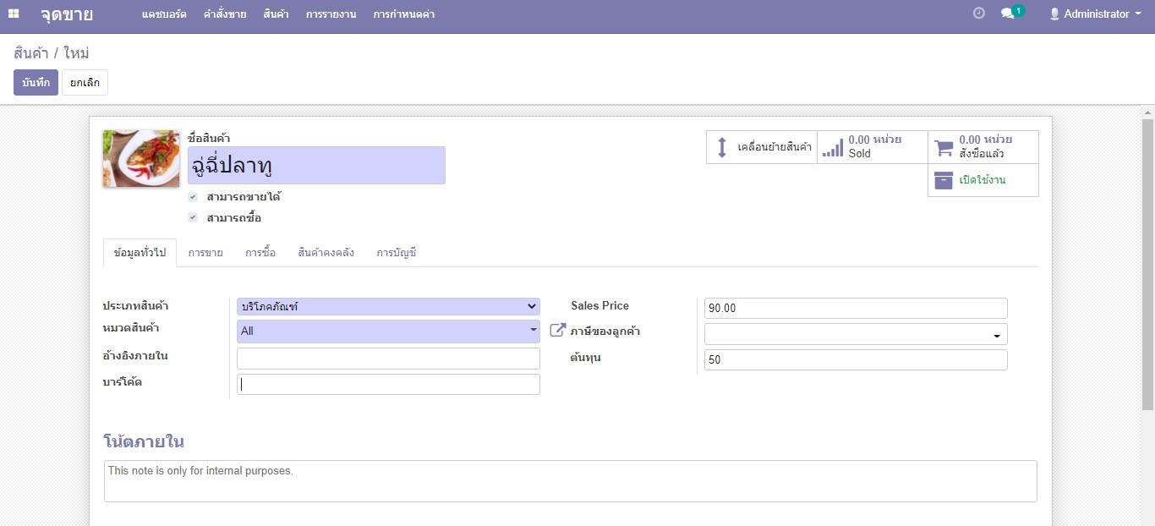Click the ยกเลิก discard button
The image size is (1155, 526).
click(x=85, y=83)
